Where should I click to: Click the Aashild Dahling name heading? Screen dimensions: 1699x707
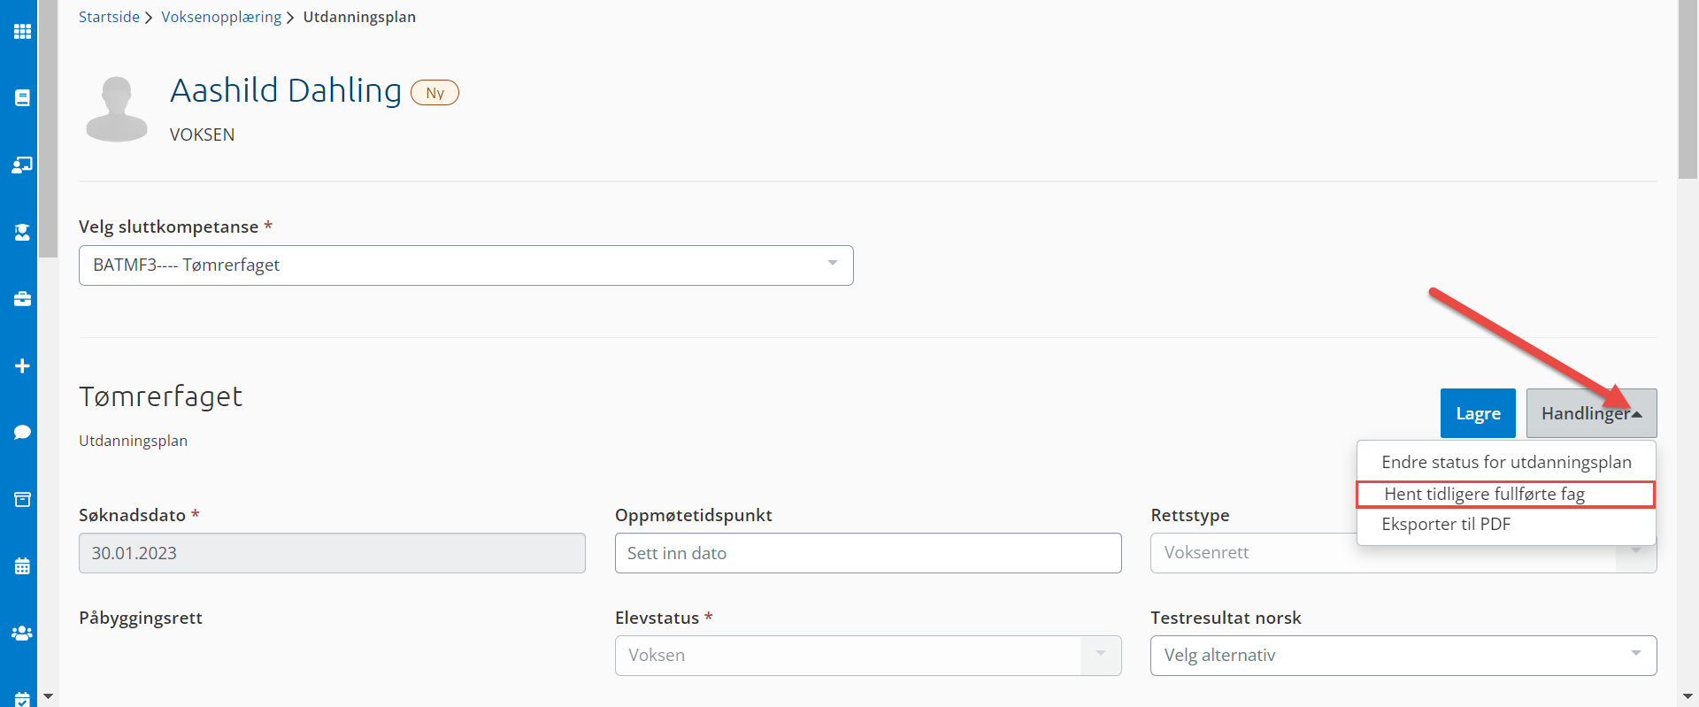pyautogui.click(x=286, y=90)
